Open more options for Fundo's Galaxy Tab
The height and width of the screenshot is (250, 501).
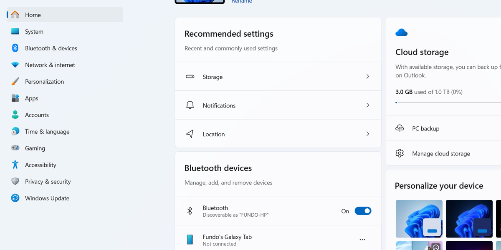[x=362, y=240]
